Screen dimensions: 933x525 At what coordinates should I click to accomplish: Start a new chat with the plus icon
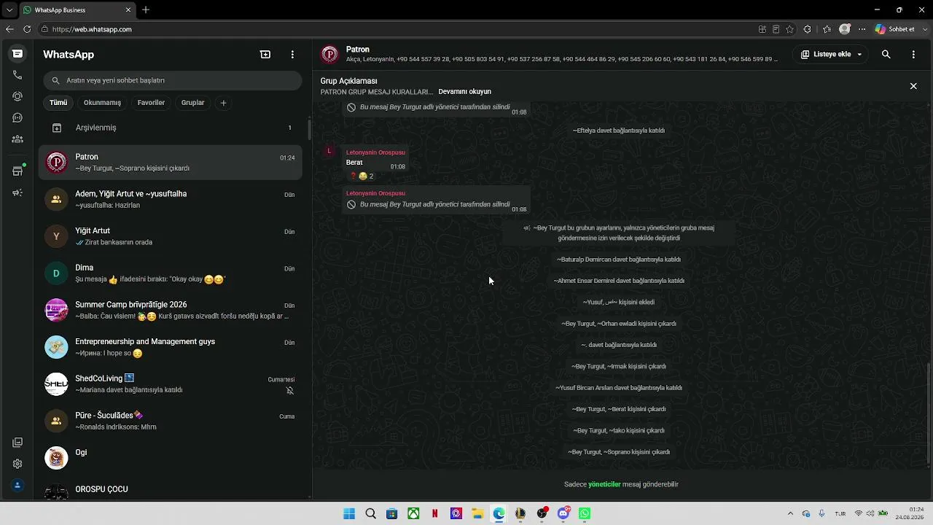coord(265,55)
